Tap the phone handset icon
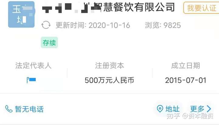 [9, 109]
